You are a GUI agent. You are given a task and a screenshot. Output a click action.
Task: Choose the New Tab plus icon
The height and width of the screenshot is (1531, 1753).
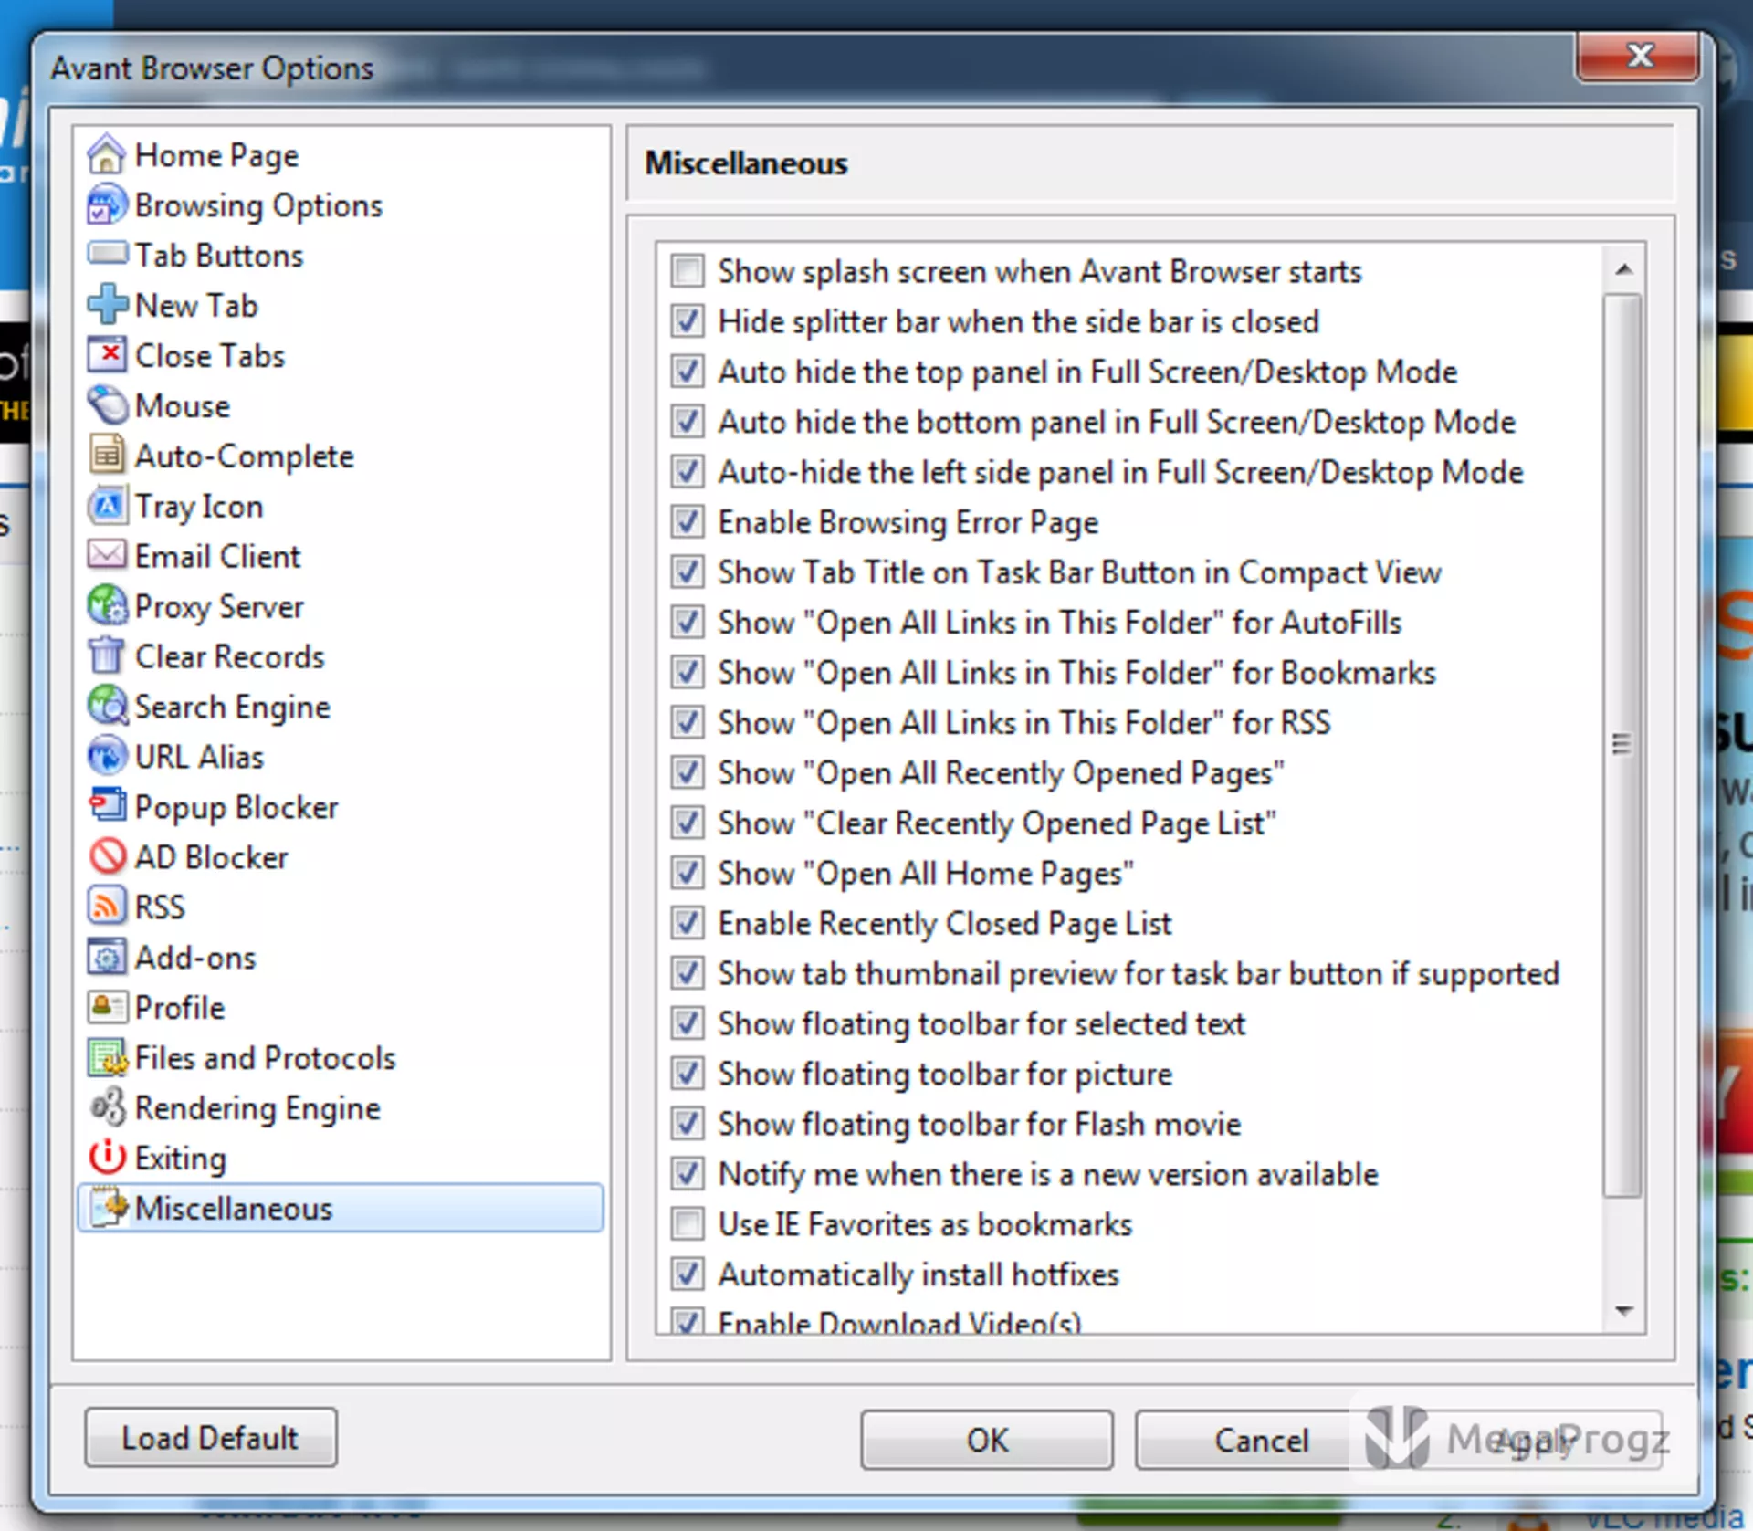click(x=107, y=304)
